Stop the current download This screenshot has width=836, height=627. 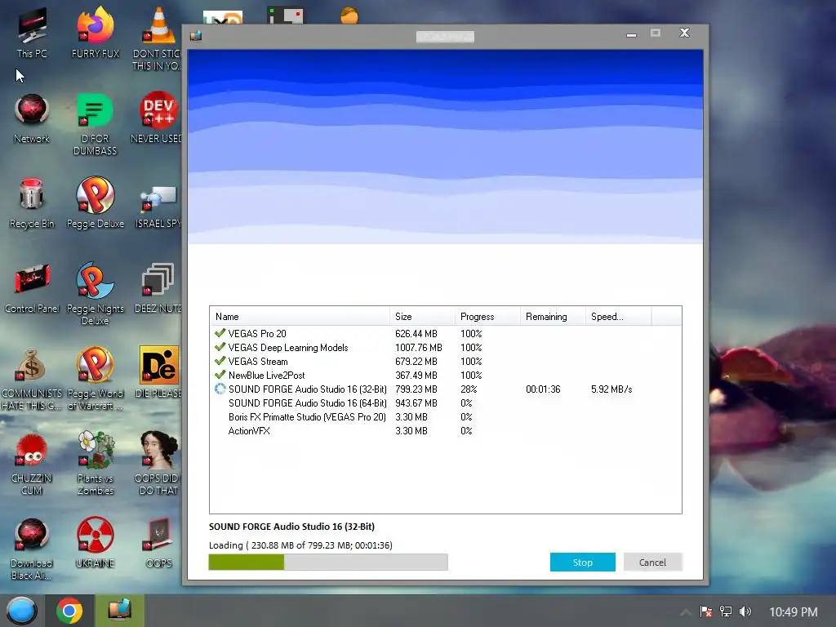(583, 562)
